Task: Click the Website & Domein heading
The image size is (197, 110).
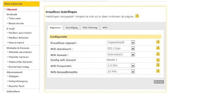Action: [18, 48]
